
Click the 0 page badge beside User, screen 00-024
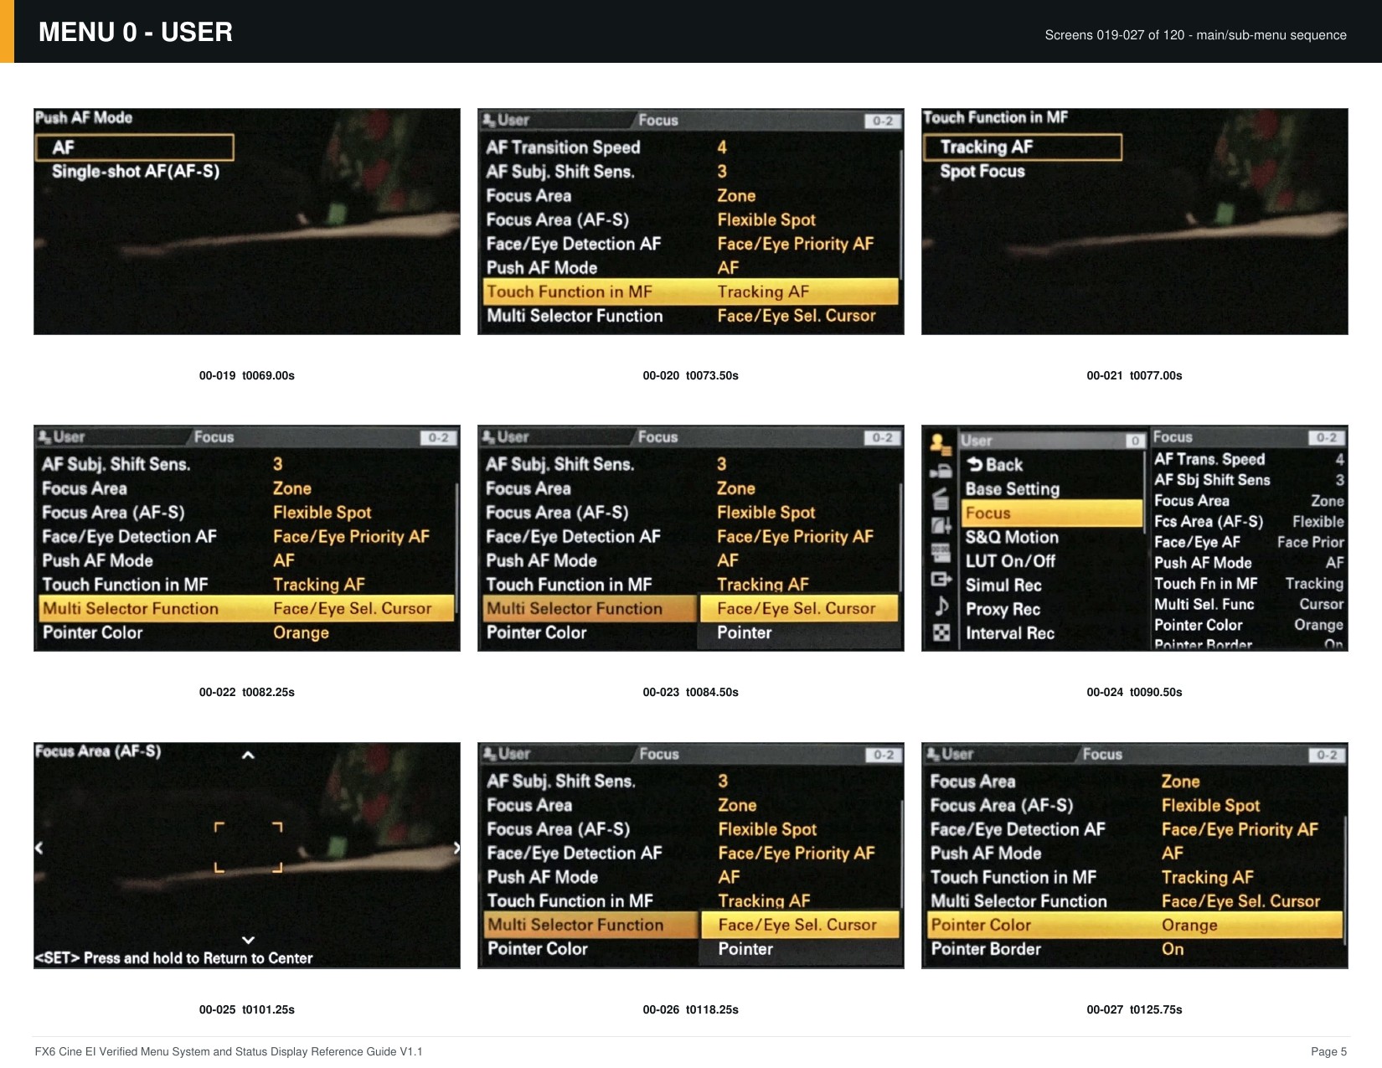pyautogui.click(x=1135, y=441)
